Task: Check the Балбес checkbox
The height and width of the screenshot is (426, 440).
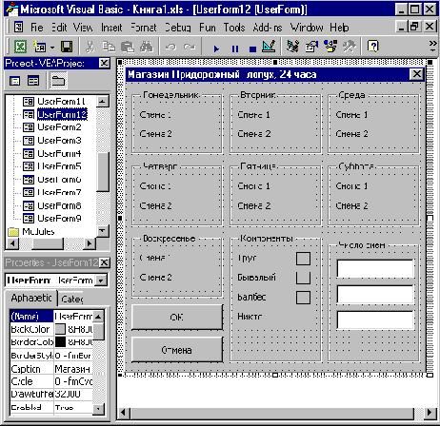Action: click(x=303, y=298)
